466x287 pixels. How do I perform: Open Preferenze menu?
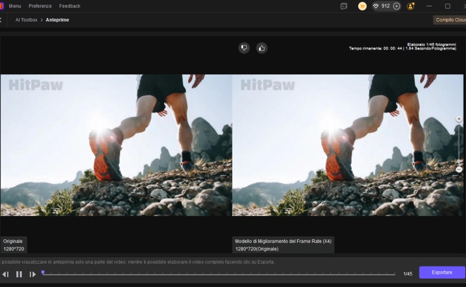click(x=40, y=6)
